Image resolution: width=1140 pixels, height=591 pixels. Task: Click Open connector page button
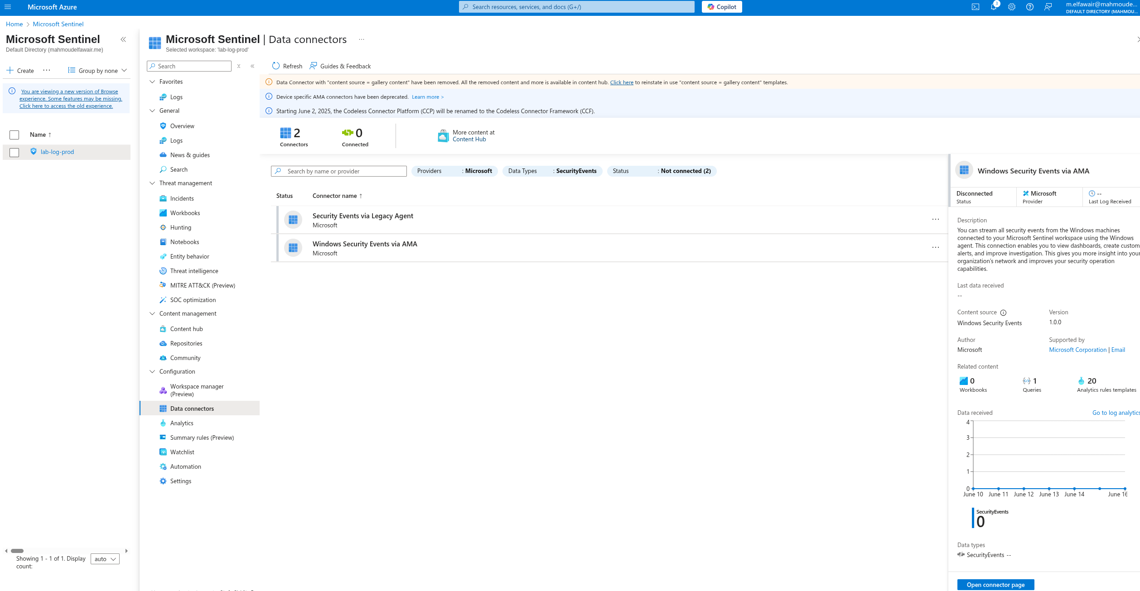pyautogui.click(x=995, y=585)
